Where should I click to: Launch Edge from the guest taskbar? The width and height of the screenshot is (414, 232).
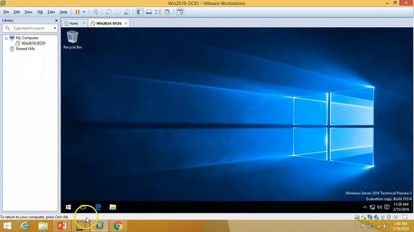coord(98,207)
